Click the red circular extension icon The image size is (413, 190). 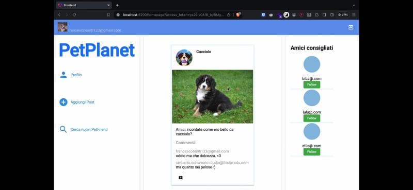pos(301,15)
